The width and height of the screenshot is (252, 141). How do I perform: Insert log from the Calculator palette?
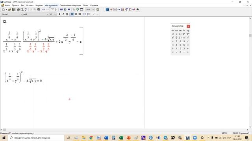188,31
